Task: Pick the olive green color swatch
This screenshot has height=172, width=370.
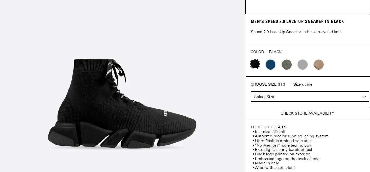Action: pos(287,64)
